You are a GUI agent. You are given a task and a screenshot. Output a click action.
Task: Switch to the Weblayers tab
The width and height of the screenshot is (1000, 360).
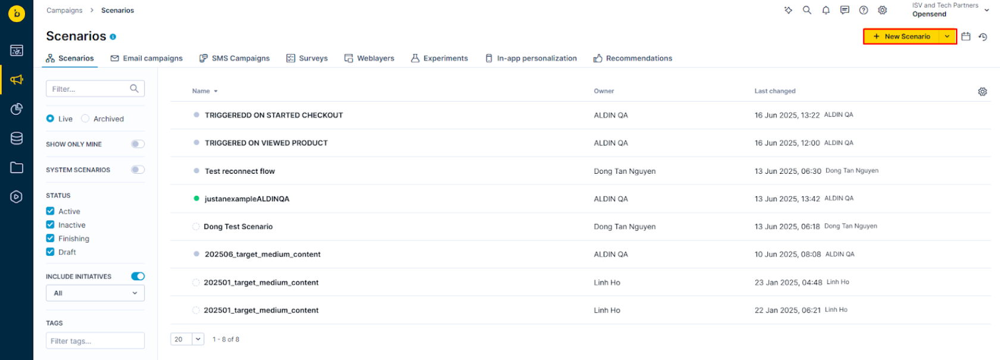(369, 58)
